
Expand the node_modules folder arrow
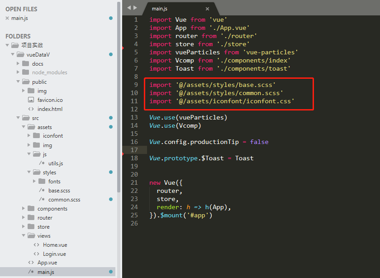[x=18, y=72]
